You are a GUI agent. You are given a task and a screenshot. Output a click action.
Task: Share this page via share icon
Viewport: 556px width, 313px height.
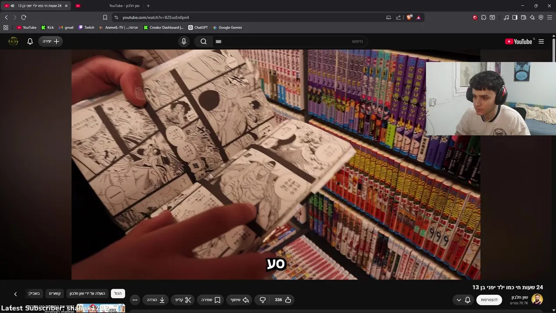pyautogui.click(x=398, y=17)
